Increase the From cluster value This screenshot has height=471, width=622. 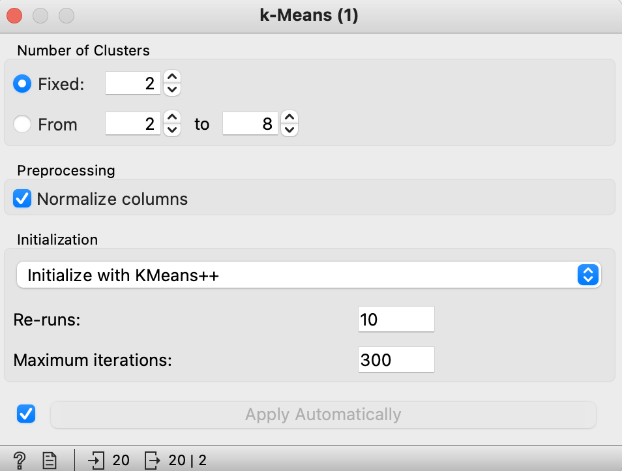point(172,117)
